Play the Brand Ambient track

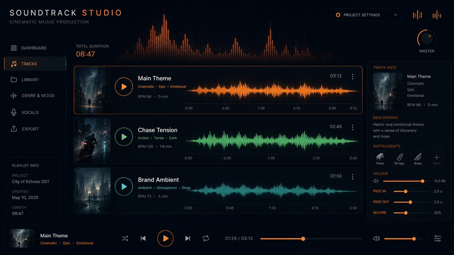pos(124,186)
